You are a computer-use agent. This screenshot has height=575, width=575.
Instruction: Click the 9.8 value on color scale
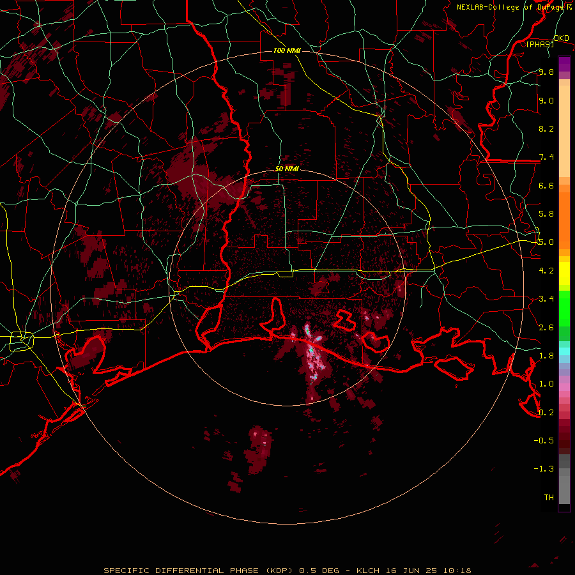click(x=546, y=72)
